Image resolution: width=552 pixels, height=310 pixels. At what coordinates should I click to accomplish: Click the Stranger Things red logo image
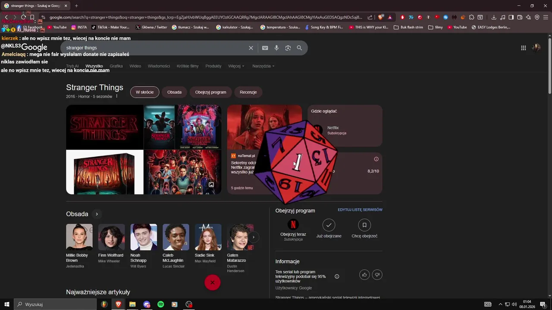coord(105,127)
